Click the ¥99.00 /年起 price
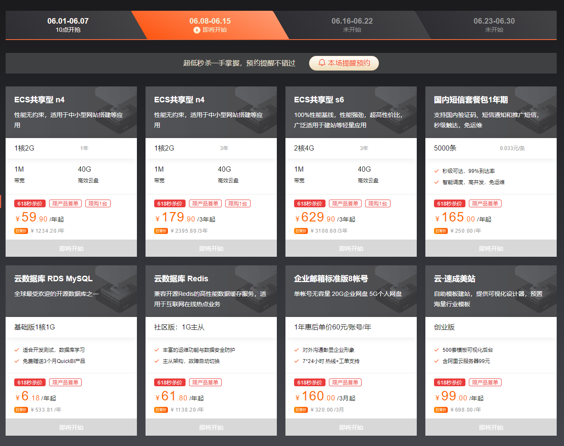 pos(459,397)
